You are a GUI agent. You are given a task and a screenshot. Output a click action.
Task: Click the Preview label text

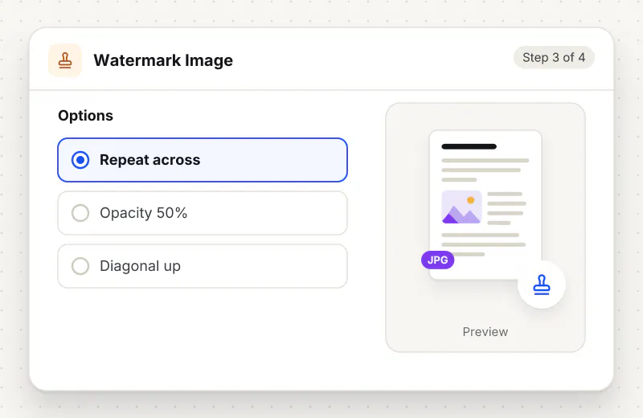point(485,331)
